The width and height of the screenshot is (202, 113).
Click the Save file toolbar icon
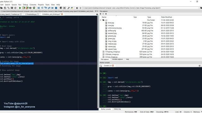click(5, 8)
